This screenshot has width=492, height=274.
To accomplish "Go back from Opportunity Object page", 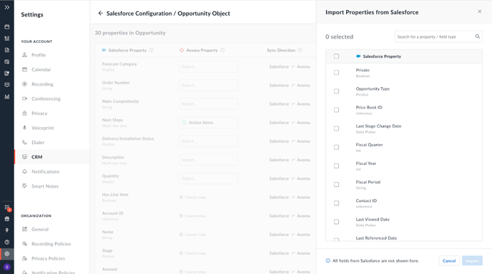I will click(100, 13).
